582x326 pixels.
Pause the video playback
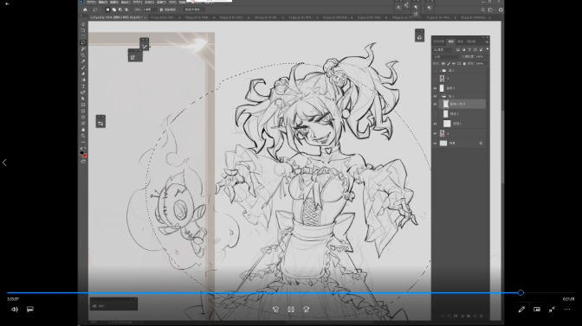291,310
